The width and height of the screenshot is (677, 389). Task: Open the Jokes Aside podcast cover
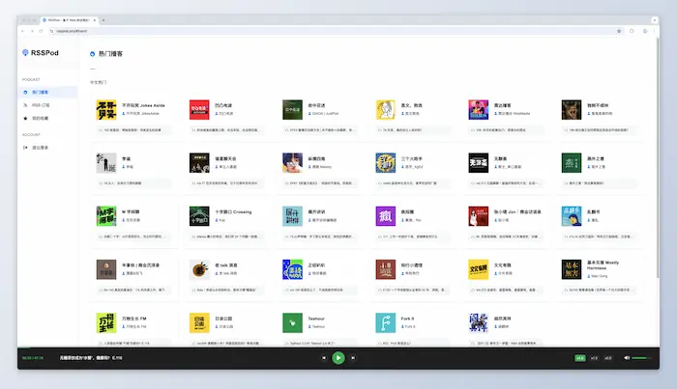[106, 109]
